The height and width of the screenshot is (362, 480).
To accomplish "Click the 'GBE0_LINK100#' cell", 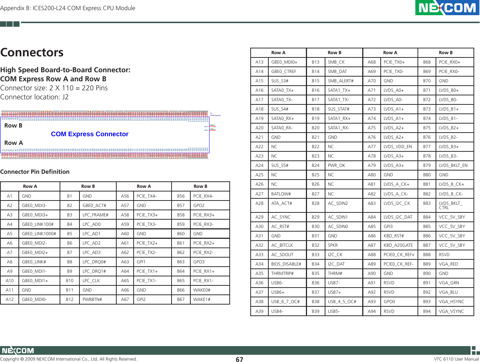I will (x=39, y=224).
